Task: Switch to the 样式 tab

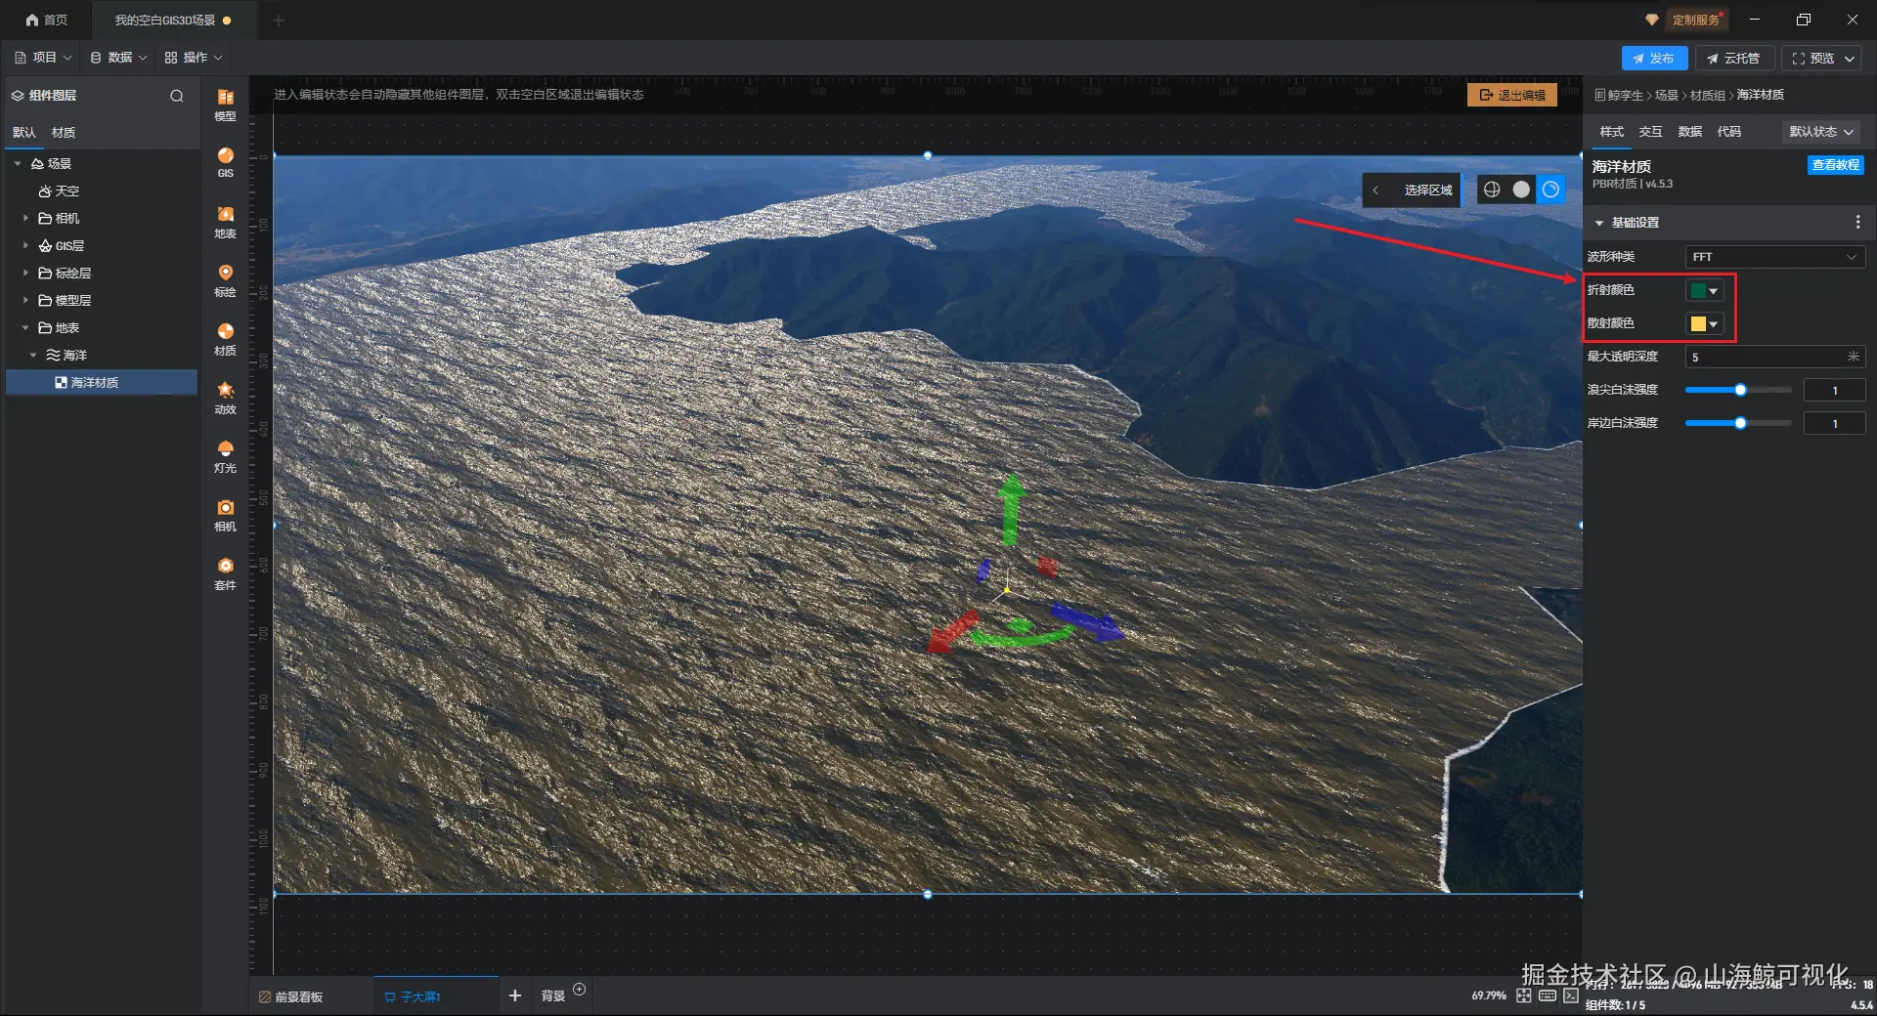Action: point(1611,132)
